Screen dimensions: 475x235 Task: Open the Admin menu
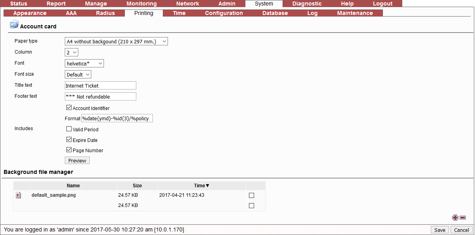(227, 4)
